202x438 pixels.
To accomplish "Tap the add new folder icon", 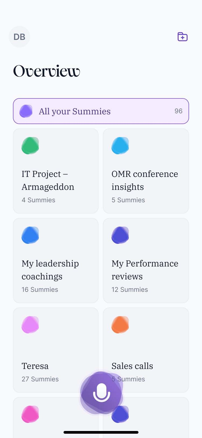I will click(x=182, y=37).
